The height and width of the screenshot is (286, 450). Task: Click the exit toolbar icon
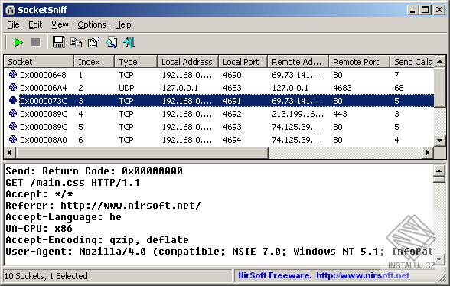click(129, 42)
